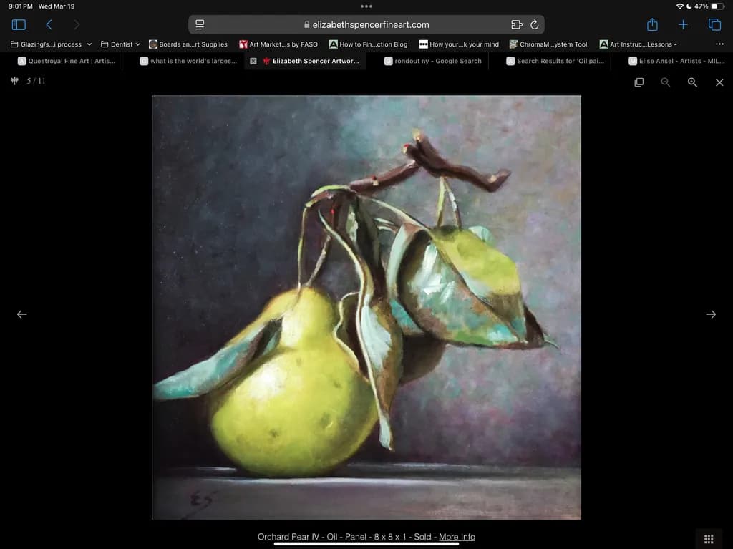This screenshot has width=733, height=549.
Task: Zoom in on the artwork image
Action: coord(692,82)
